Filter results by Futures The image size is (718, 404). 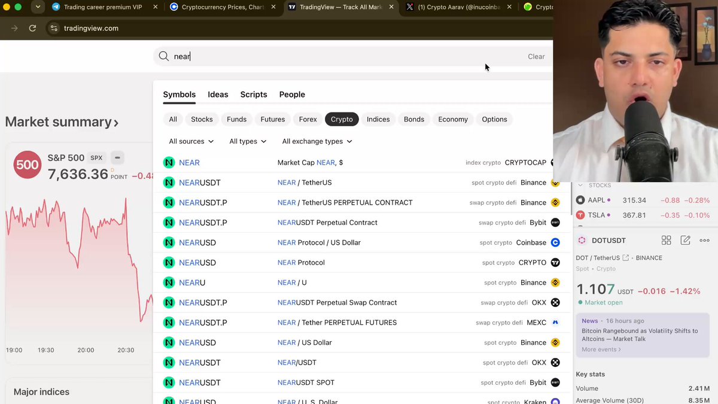273,119
